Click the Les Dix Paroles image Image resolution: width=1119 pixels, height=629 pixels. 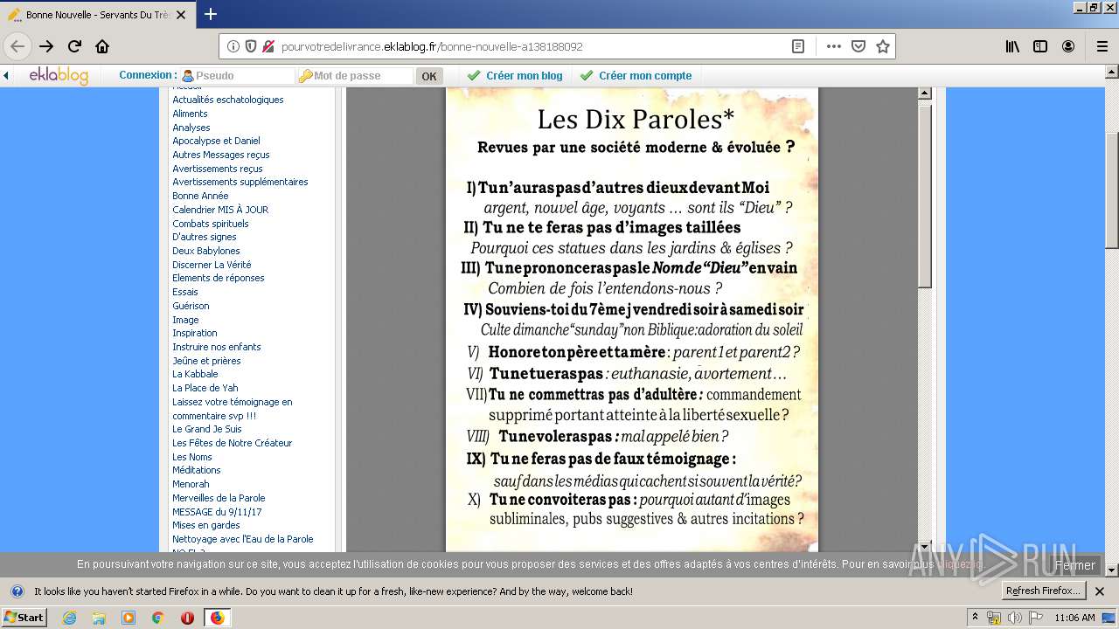[x=631, y=320]
